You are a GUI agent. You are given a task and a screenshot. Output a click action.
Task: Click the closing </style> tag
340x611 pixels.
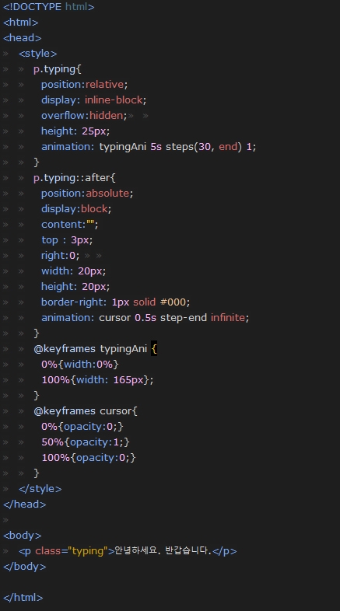click(x=40, y=489)
